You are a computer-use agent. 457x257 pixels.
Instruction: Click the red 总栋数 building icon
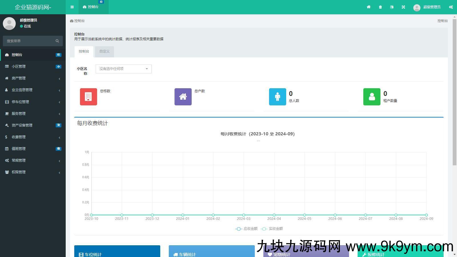point(88,97)
